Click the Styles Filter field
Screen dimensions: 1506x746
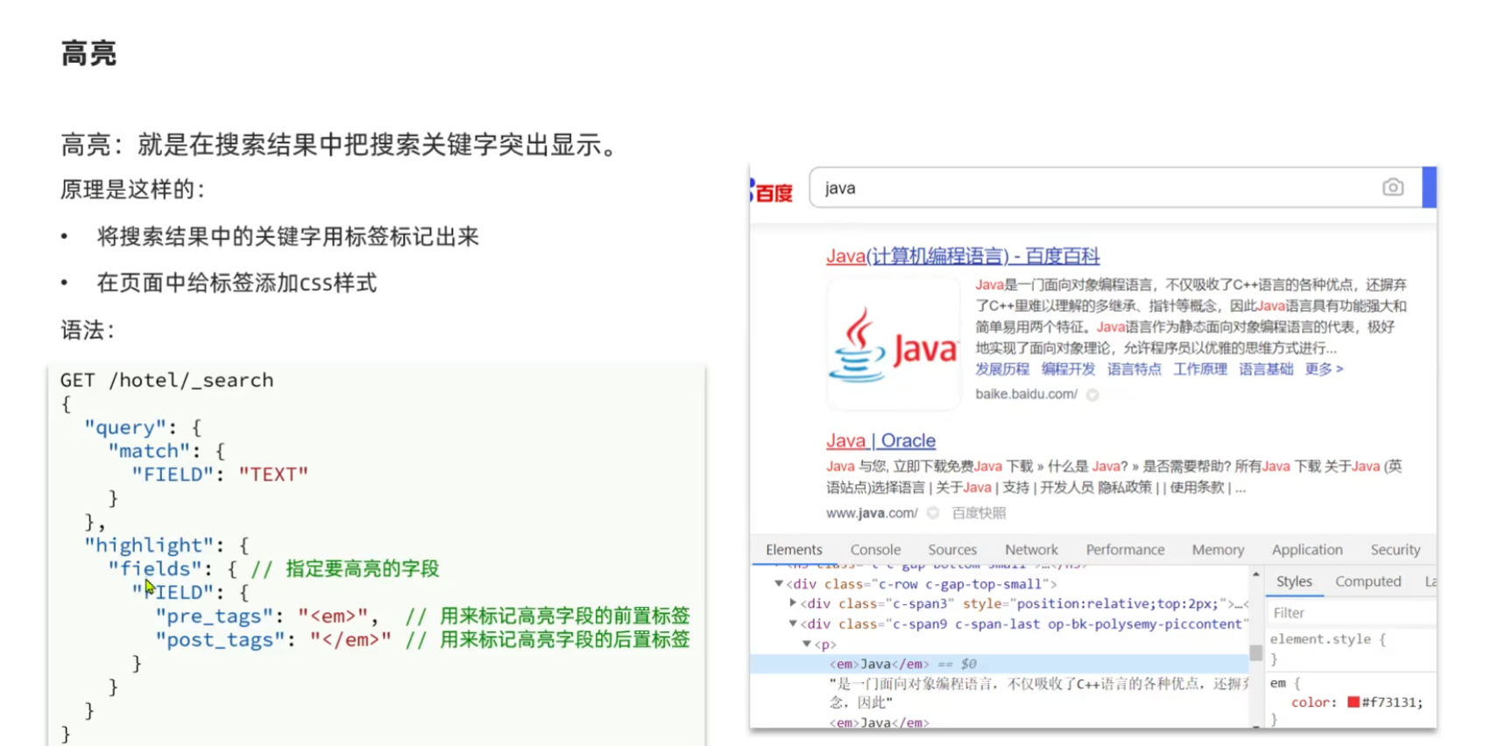(1350, 613)
